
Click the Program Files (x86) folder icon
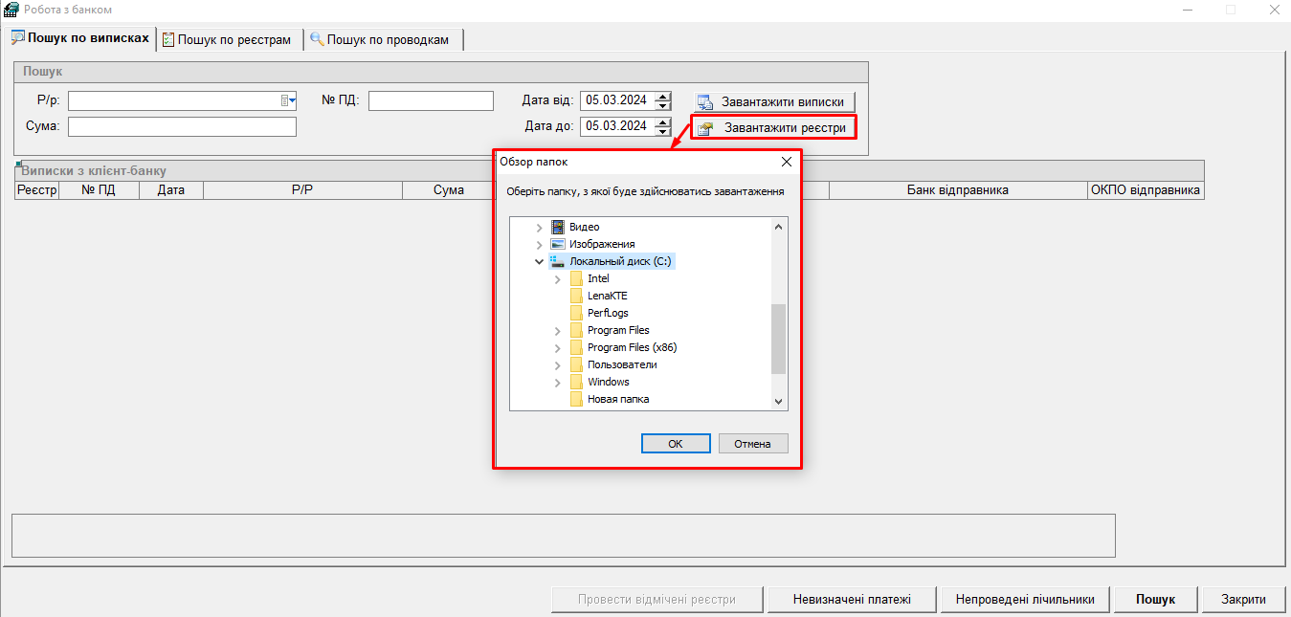[576, 348]
